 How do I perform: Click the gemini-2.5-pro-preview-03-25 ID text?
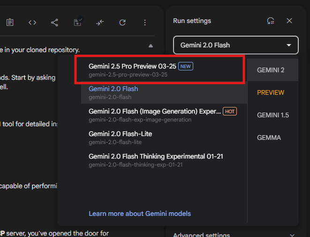tap(128, 75)
